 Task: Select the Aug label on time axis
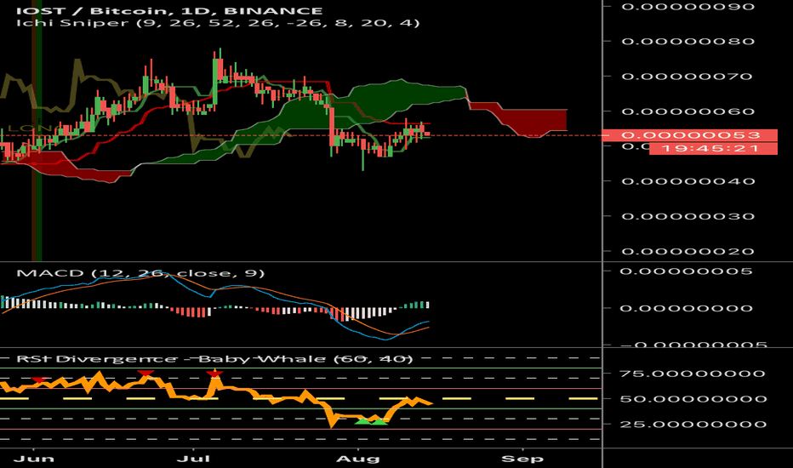pyautogui.click(x=358, y=459)
